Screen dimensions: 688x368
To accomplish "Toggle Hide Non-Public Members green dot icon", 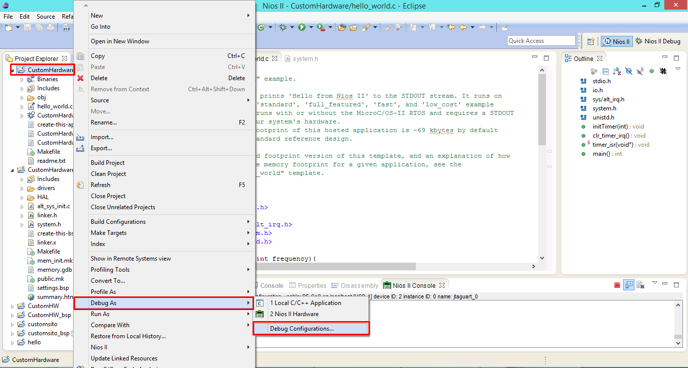I will coord(652,71).
